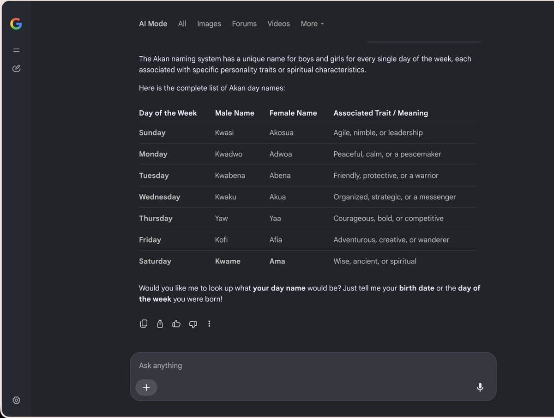The height and width of the screenshot is (418, 554).
Task: Switch to the Images tab
Action: [209, 24]
